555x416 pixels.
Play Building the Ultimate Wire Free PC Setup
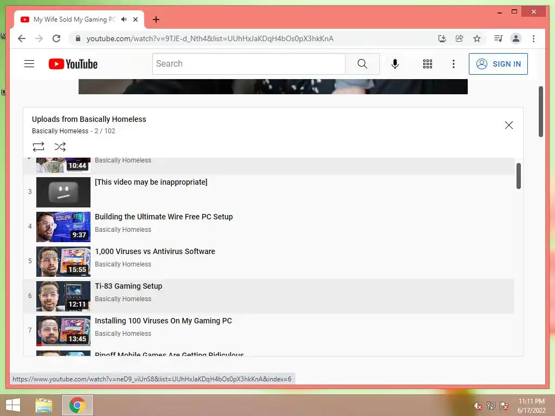164,217
